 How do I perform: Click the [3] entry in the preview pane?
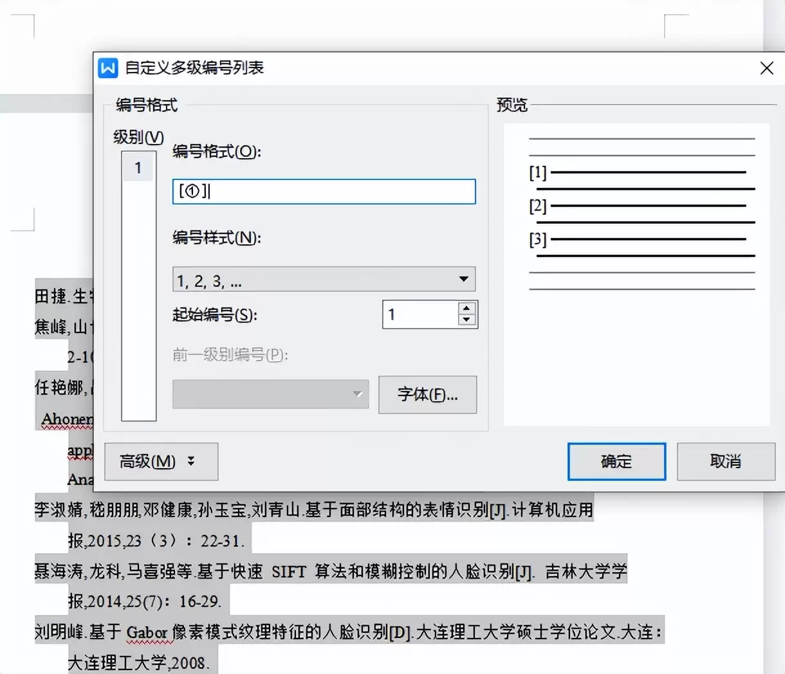click(538, 240)
